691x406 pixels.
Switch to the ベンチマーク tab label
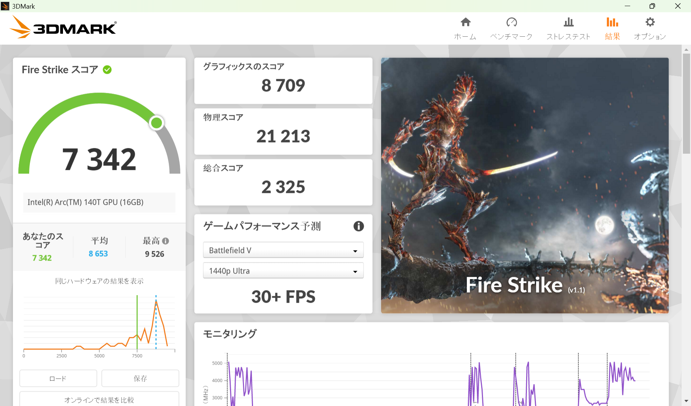pyautogui.click(x=511, y=37)
